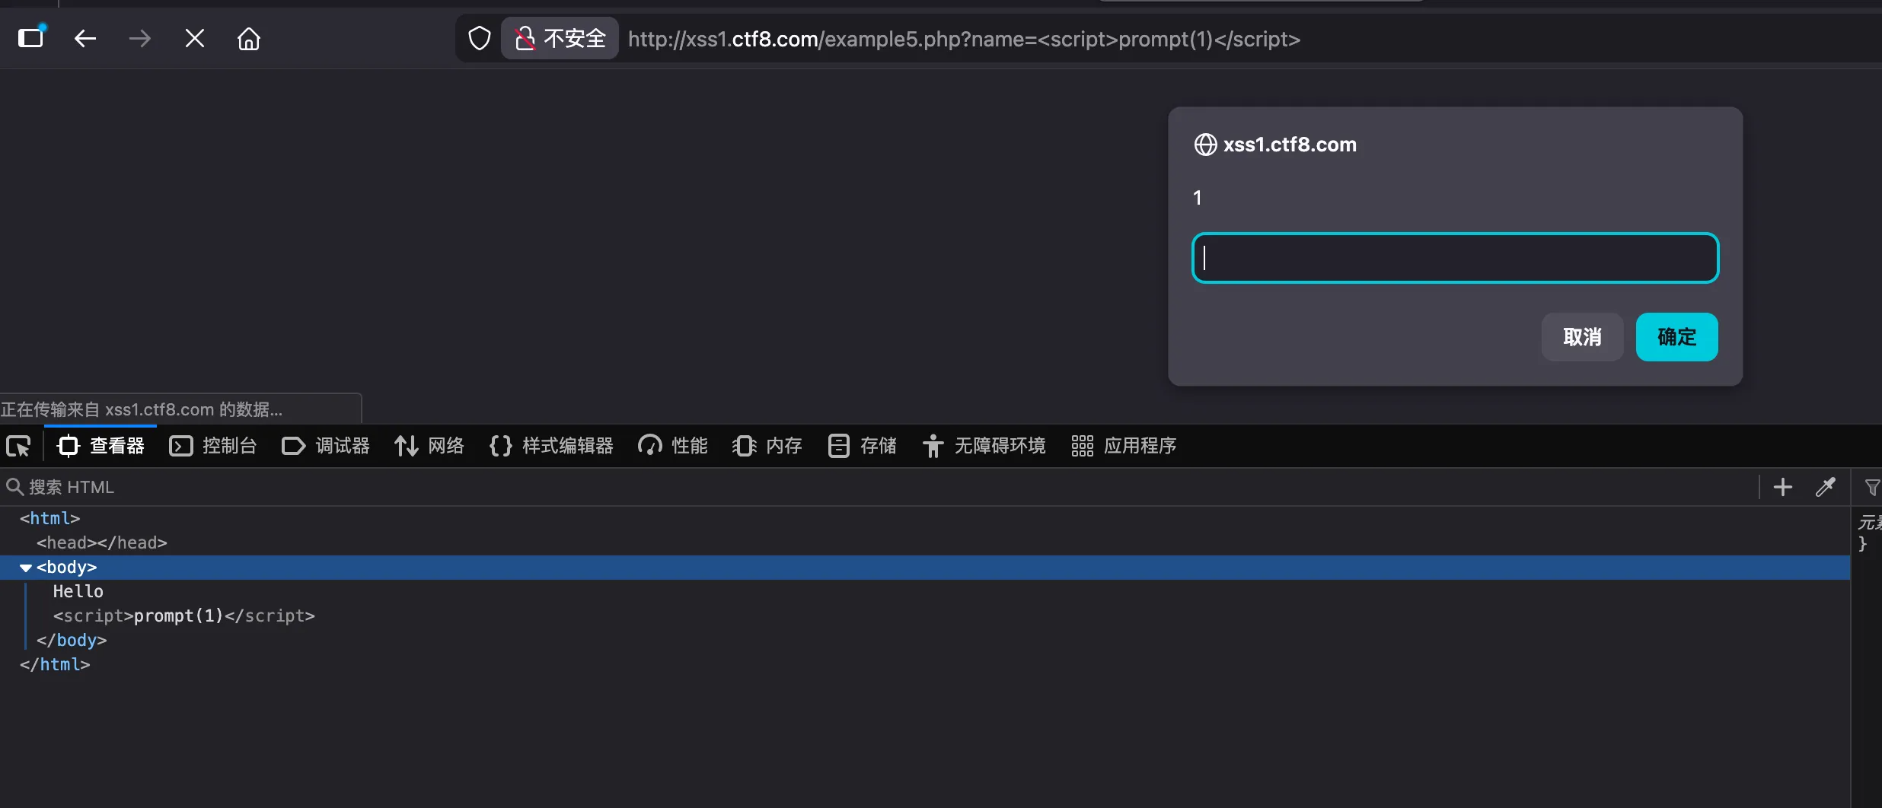The width and height of the screenshot is (1882, 808).
Task: Open the 不安全 site security info
Action: [x=560, y=38]
